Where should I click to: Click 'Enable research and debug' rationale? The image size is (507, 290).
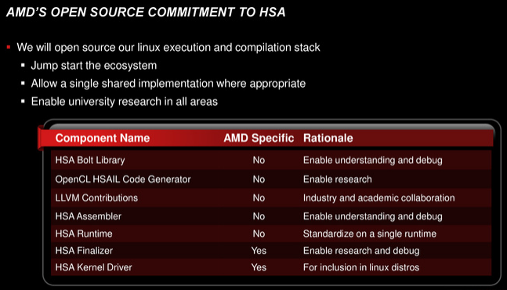361,251
